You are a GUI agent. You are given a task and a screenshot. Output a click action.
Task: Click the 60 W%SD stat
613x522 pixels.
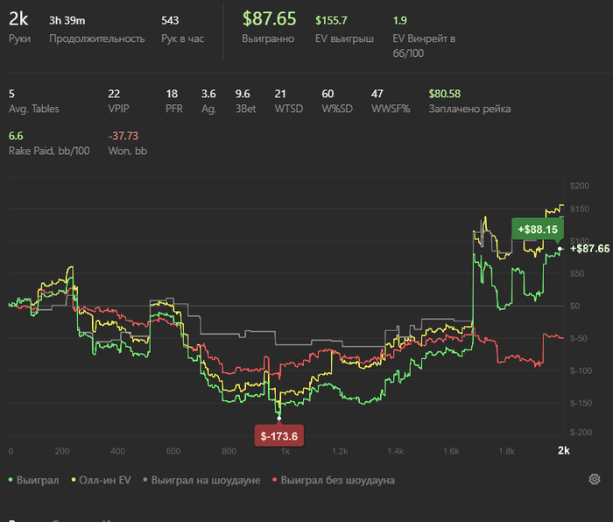coord(328,94)
